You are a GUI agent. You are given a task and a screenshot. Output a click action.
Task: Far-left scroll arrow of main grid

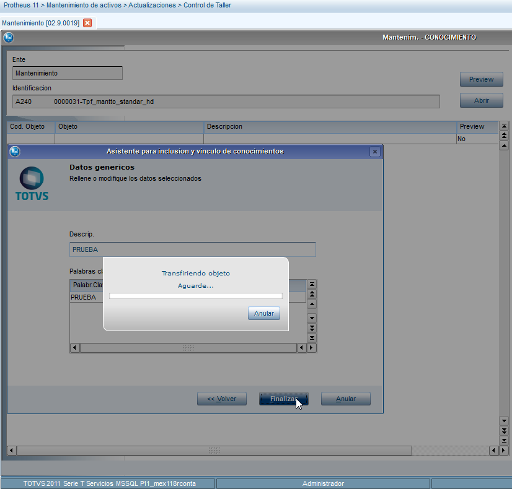11,451
